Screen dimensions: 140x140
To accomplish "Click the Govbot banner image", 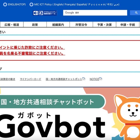I will pos(70,113).
